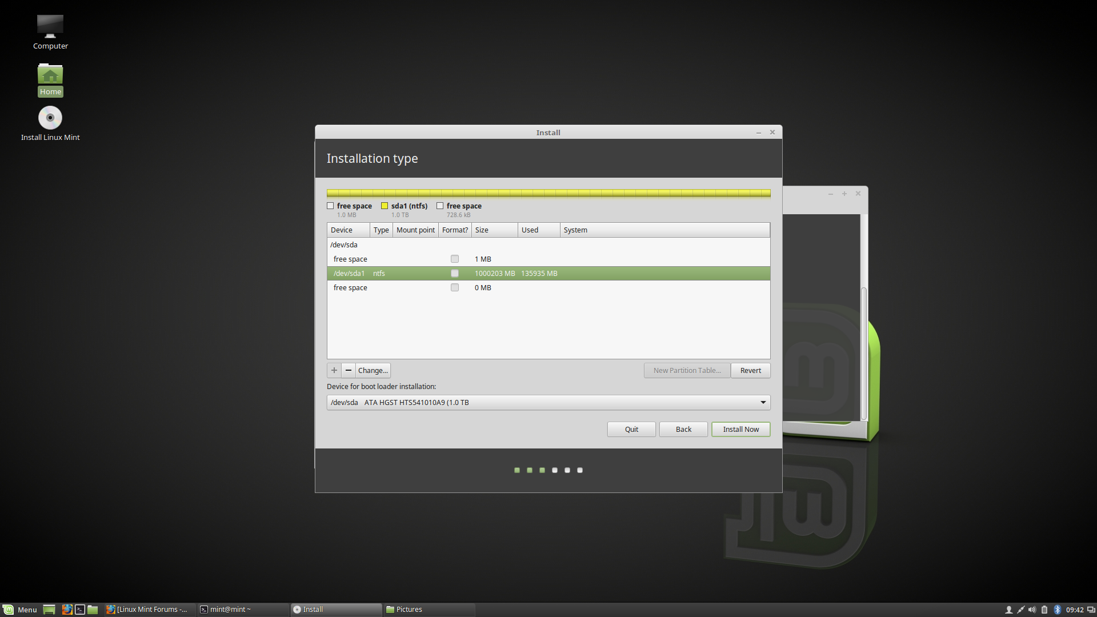Open the Home folder desktop icon

tap(50, 79)
